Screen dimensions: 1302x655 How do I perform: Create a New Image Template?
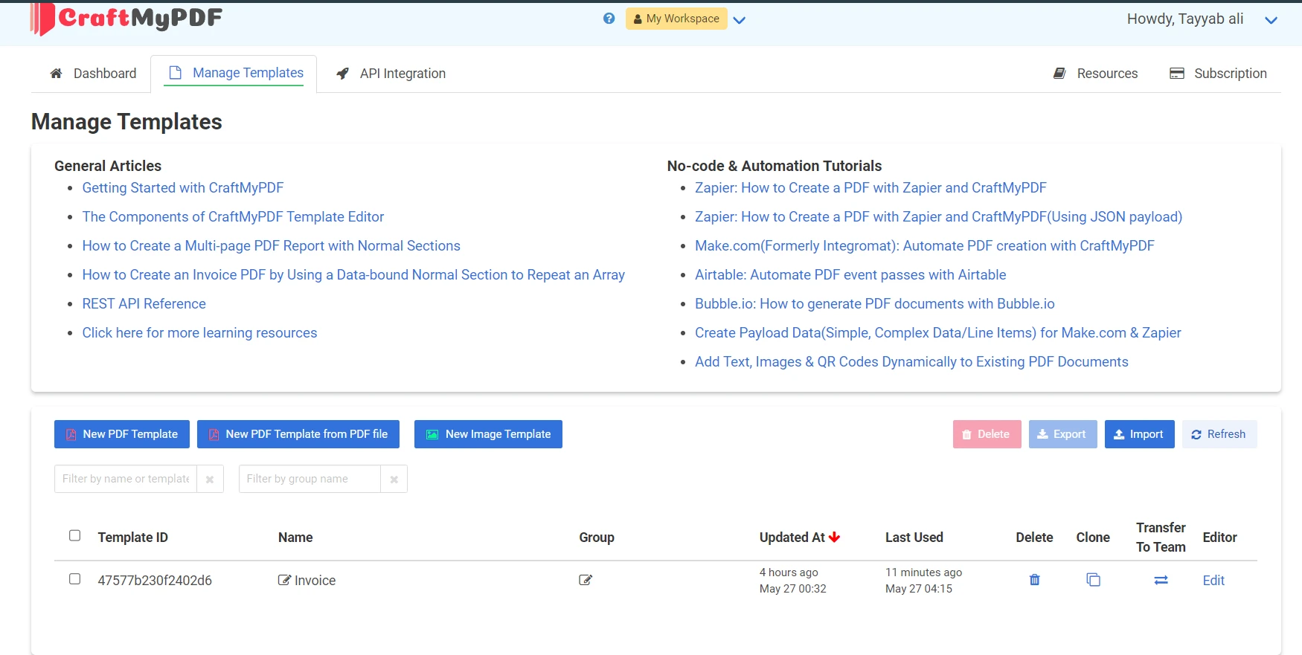[488, 434]
